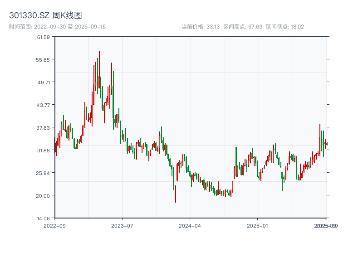Click the y-axis label 43.77

(x=43, y=105)
